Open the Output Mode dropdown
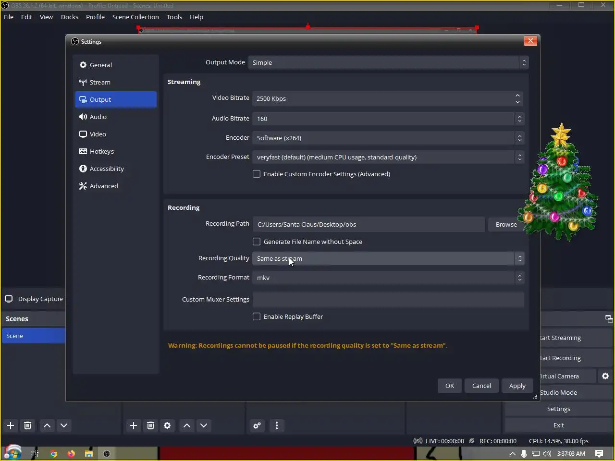615x461 pixels. pos(388,62)
